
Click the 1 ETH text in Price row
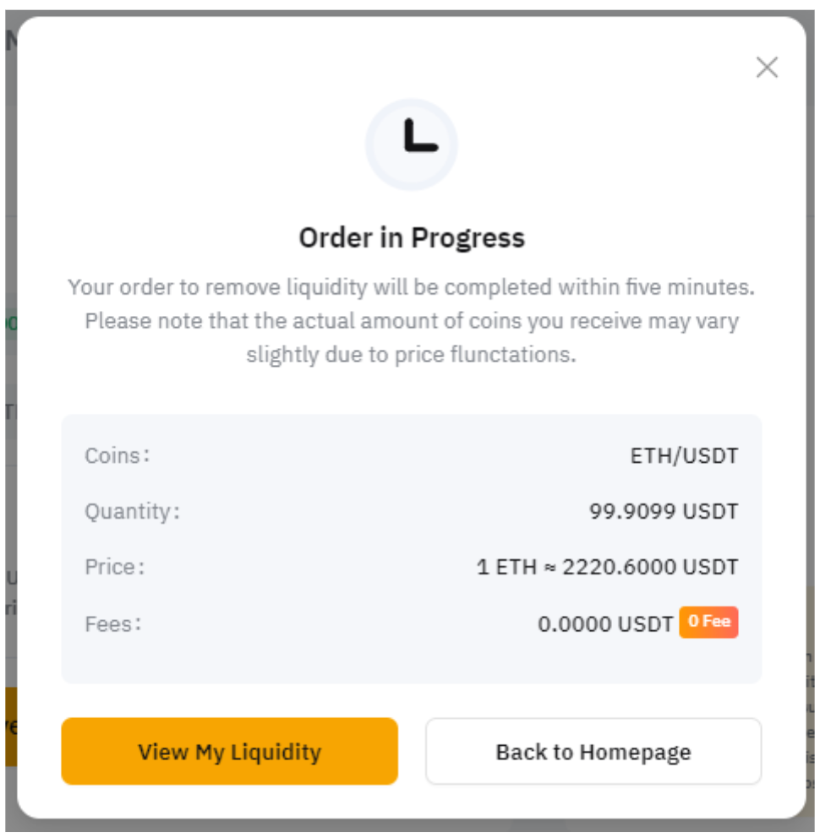(x=506, y=568)
